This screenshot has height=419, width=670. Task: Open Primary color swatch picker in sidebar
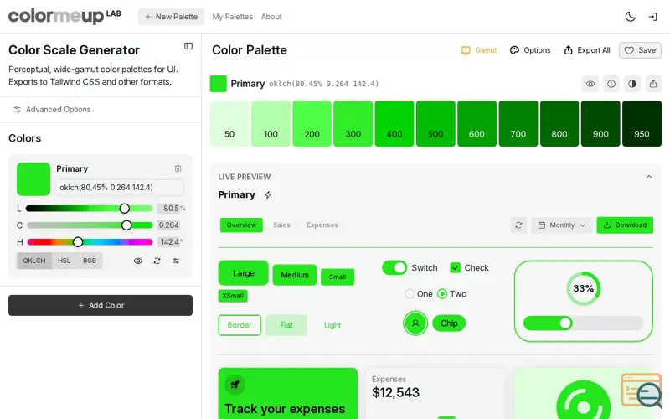click(33, 178)
